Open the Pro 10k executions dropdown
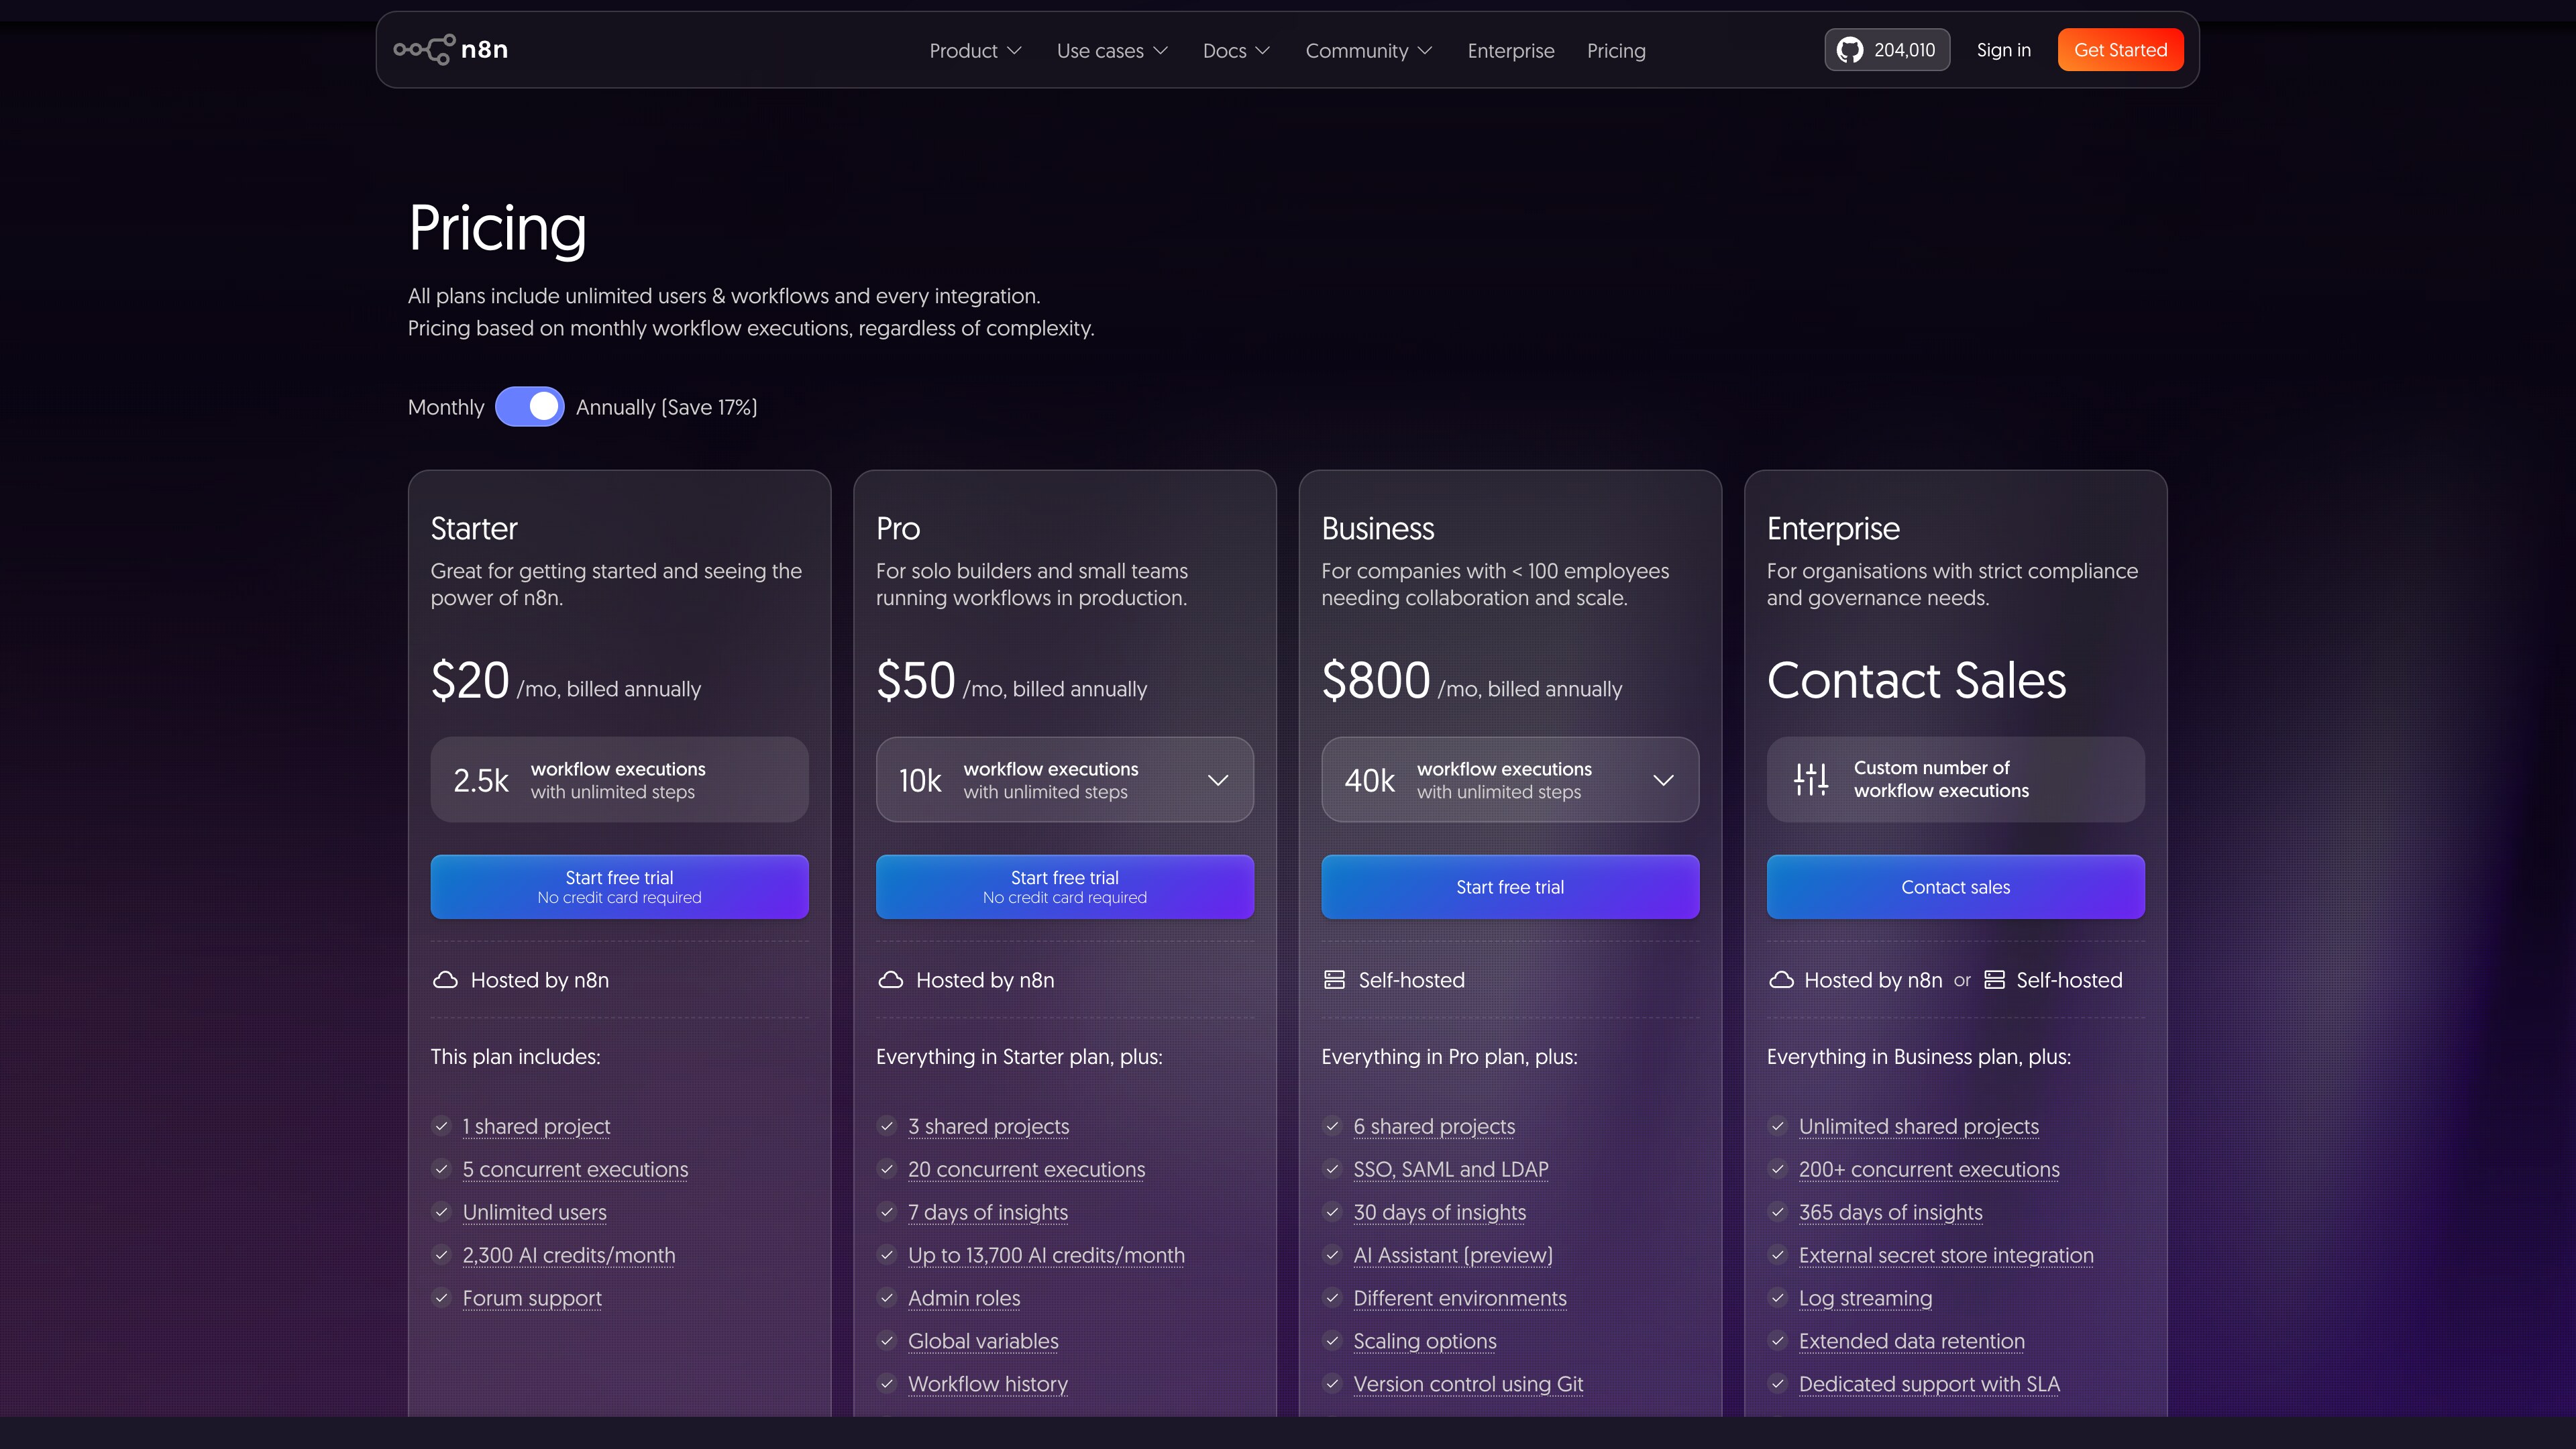 (1065, 780)
